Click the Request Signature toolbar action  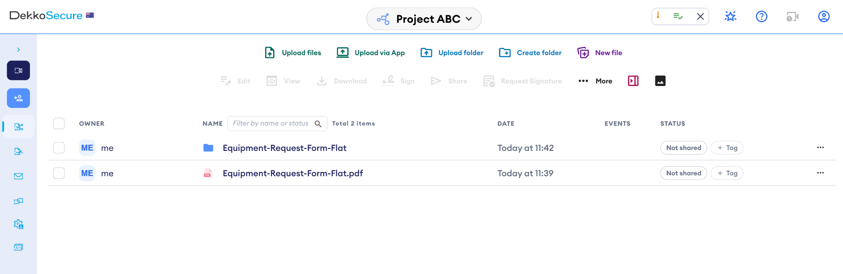523,81
